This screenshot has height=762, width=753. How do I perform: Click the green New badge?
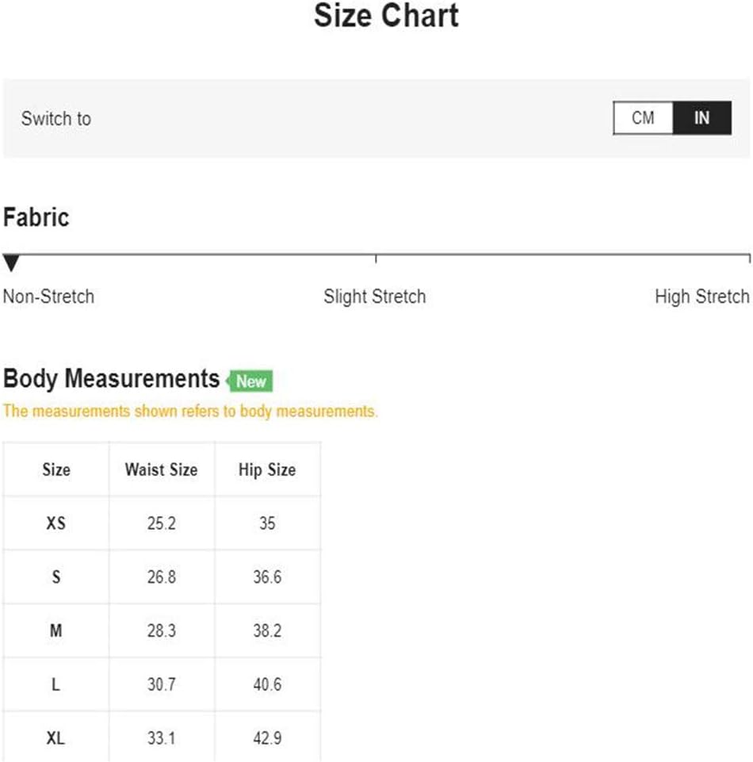pyautogui.click(x=250, y=381)
